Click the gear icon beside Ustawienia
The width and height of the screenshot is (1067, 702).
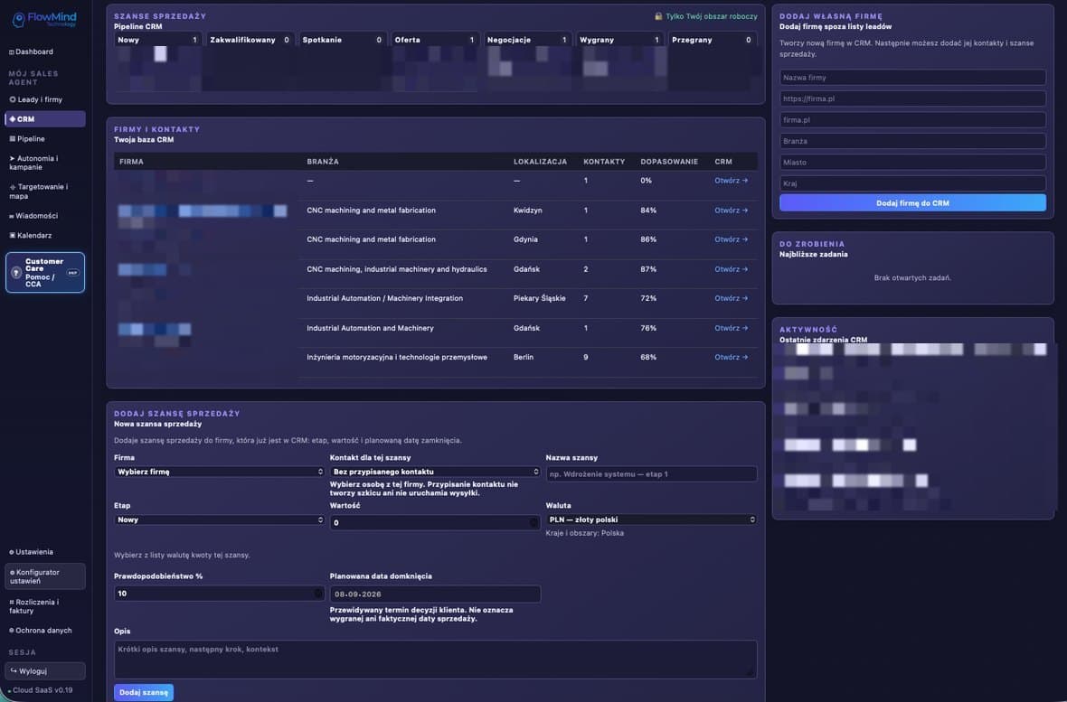click(12, 552)
